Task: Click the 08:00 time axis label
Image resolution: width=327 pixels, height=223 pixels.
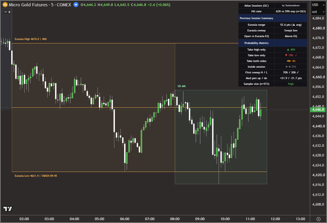Action: 175,219
